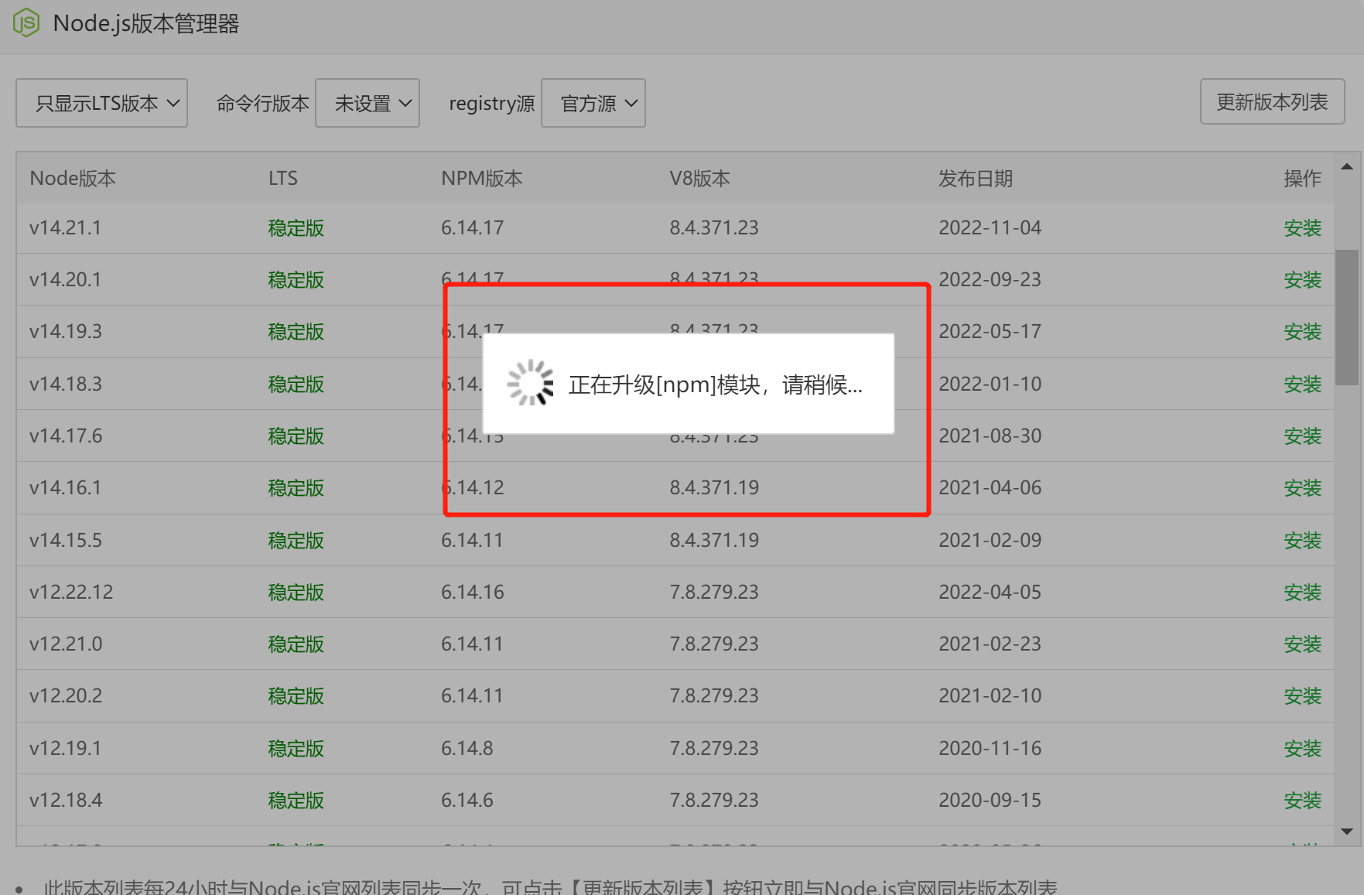Select the v12.18.4 version cell
Image resolution: width=1364 pixels, height=895 pixels.
66,801
